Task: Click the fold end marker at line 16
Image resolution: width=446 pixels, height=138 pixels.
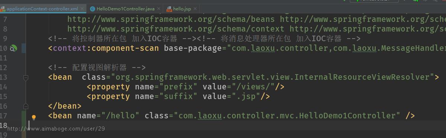Action: (x=26, y=106)
